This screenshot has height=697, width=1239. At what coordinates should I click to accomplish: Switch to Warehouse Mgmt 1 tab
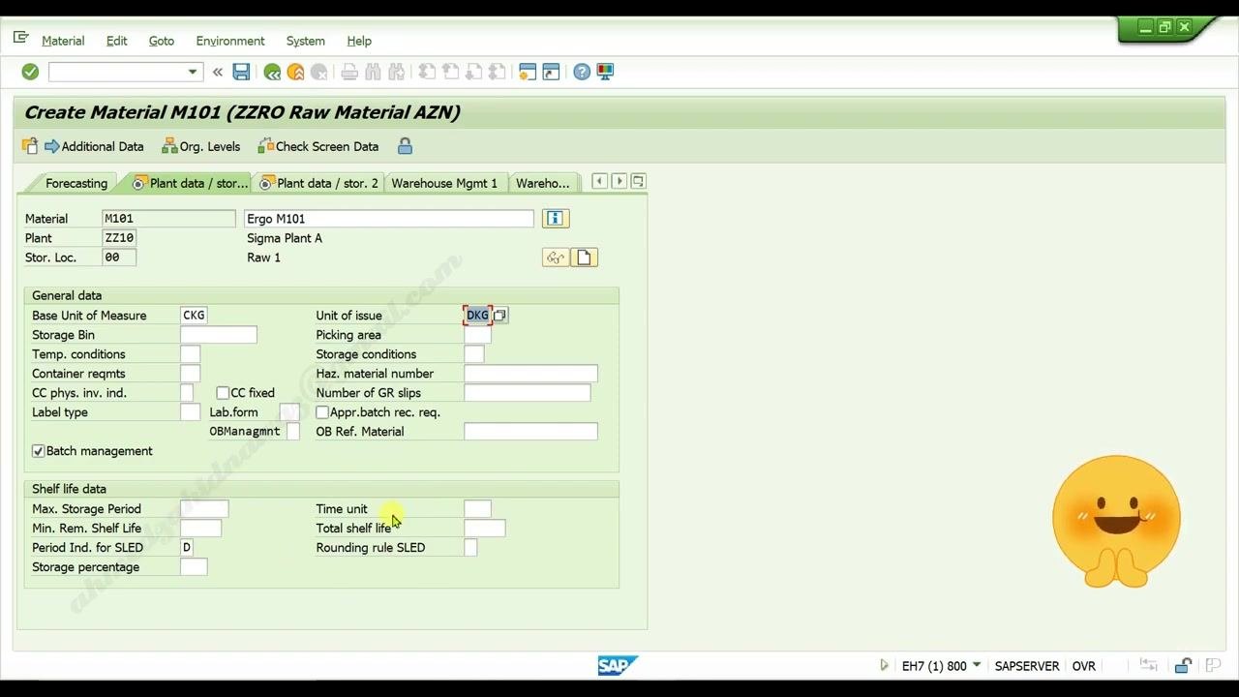[444, 183]
